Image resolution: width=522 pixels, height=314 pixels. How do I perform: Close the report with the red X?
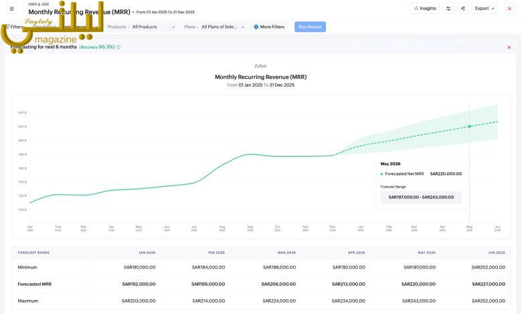point(509,9)
